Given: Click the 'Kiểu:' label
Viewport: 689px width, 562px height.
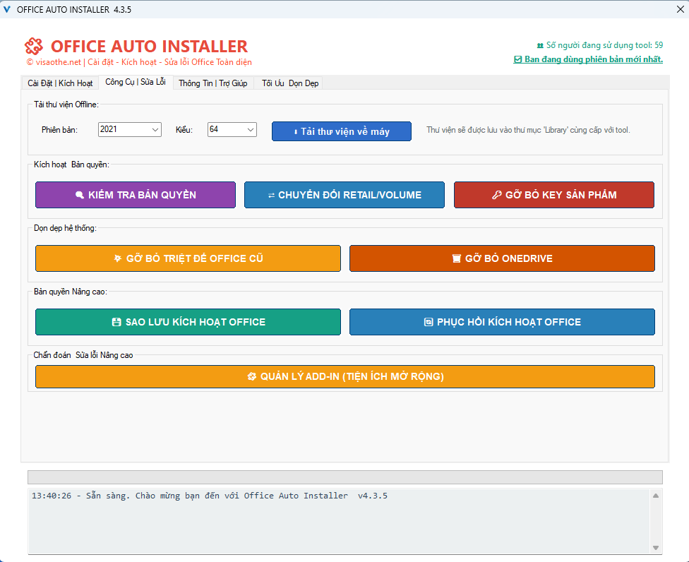Looking at the screenshot, I should pyautogui.click(x=184, y=130).
